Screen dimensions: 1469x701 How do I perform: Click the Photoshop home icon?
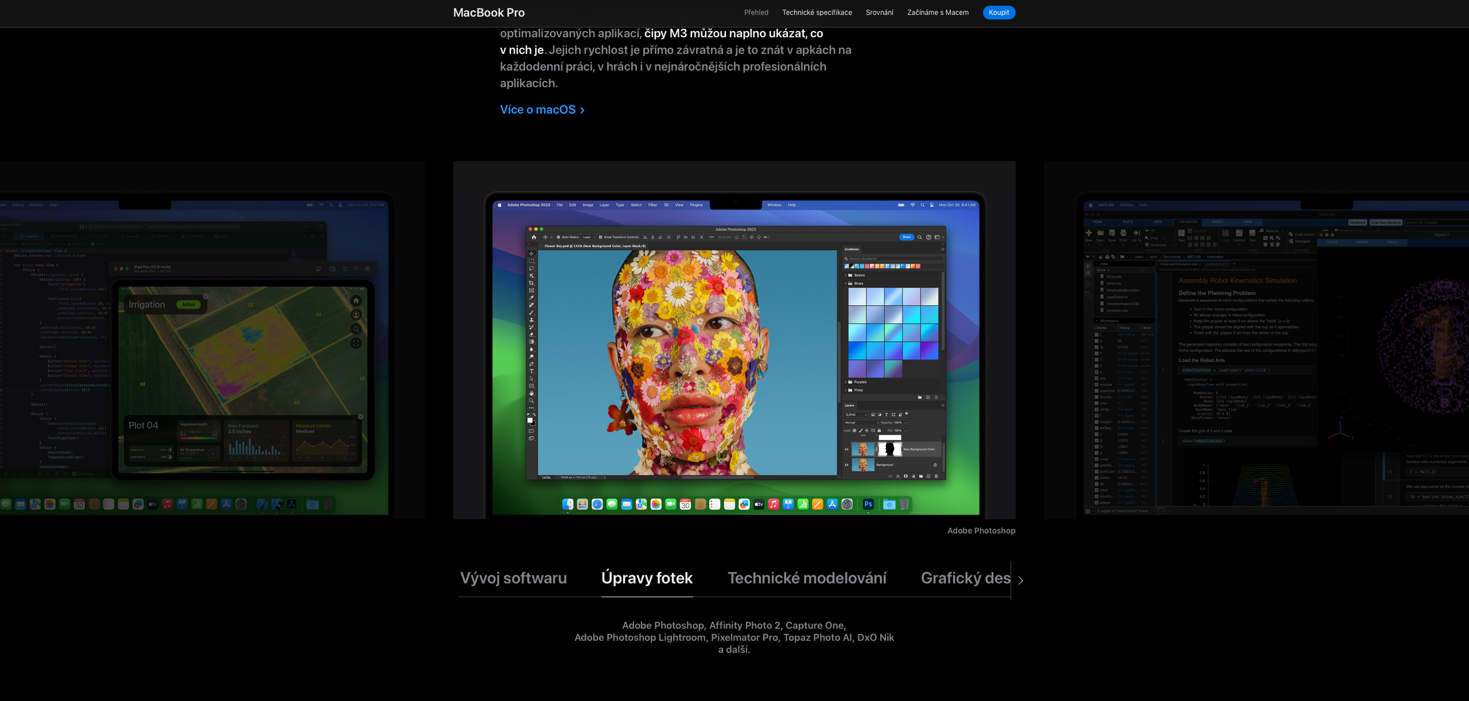coord(534,237)
